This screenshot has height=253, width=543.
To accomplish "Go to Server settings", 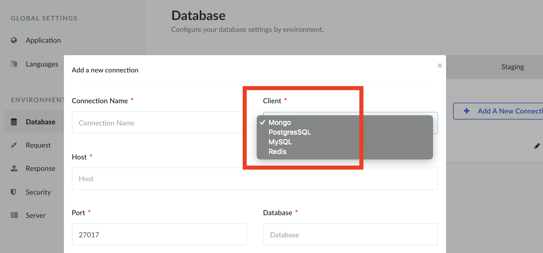I will point(36,215).
